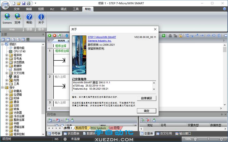Select 新增功能 in project tree
The width and height of the screenshot is (228, 142).
[19, 48]
